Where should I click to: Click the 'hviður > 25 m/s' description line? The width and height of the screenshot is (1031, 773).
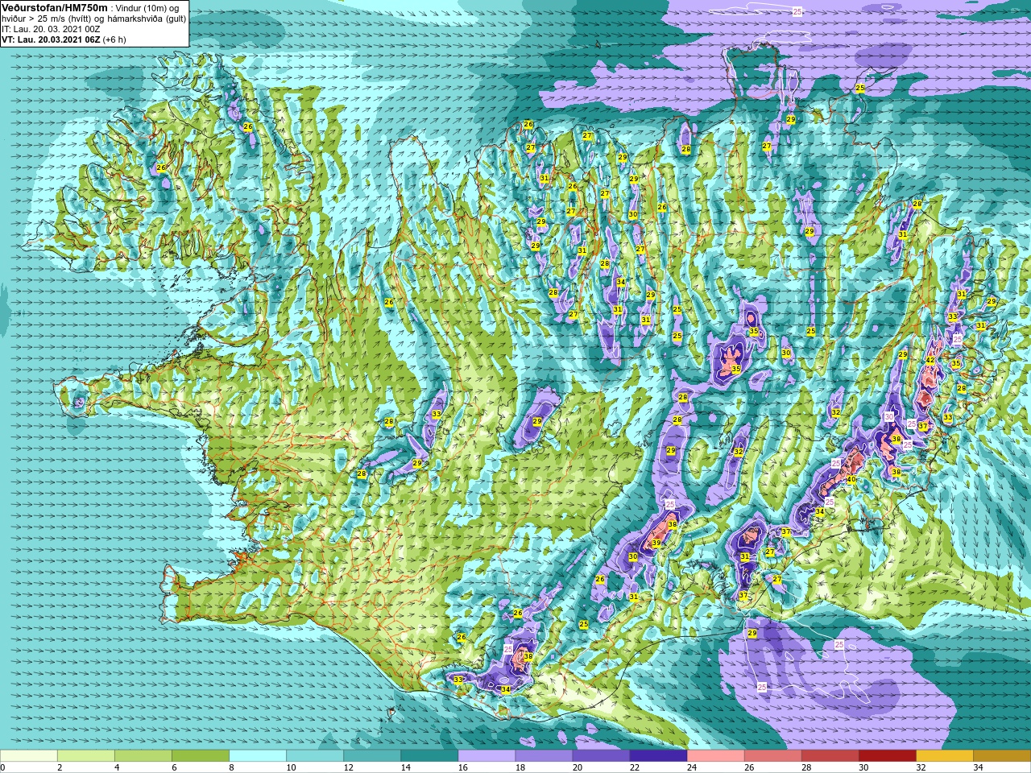click(93, 19)
